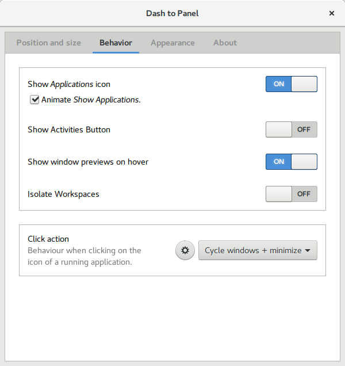Enable the Show Activities Button switch
This screenshot has height=366, width=345.
coord(291,129)
